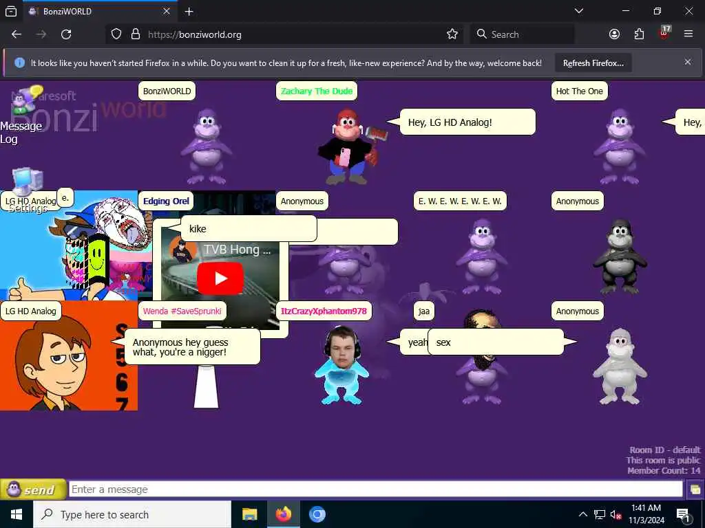Open the Windows Start menu
Image resolution: width=705 pixels, height=528 pixels.
coord(17,514)
